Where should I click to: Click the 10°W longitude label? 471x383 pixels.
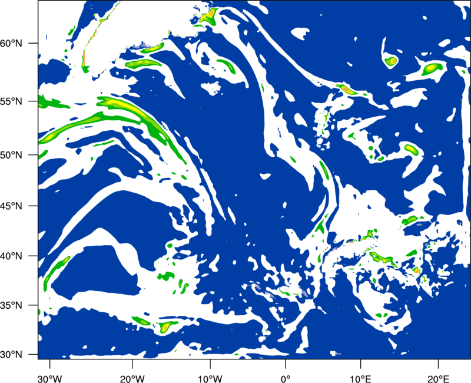point(210,379)
